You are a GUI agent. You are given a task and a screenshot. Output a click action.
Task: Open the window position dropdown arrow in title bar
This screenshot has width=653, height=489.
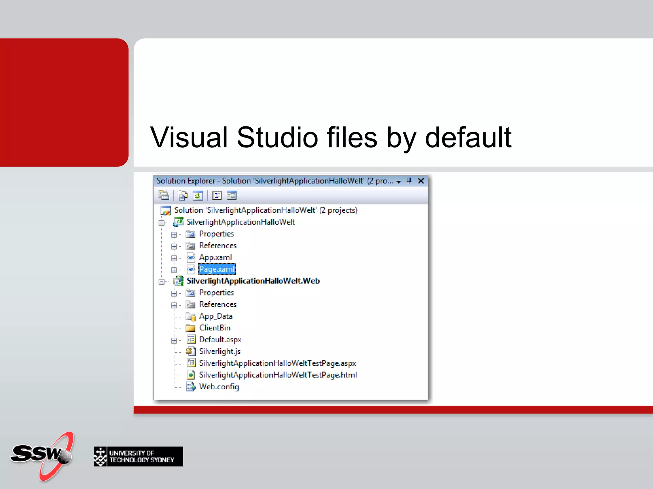(399, 181)
